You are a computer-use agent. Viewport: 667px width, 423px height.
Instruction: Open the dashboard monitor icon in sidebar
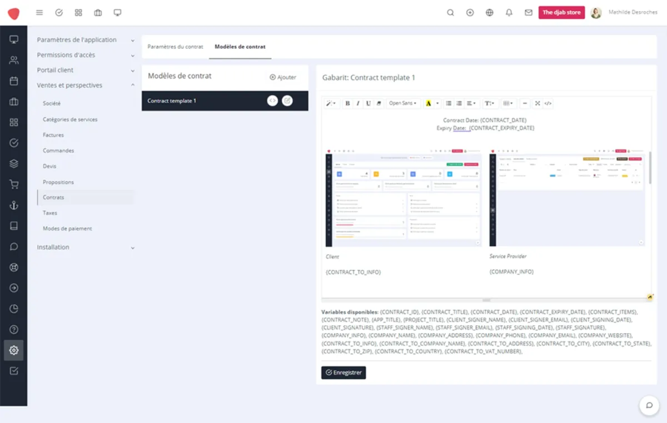pyautogui.click(x=14, y=39)
